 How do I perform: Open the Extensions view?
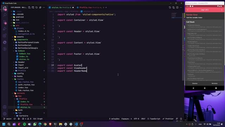click(5, 35)
